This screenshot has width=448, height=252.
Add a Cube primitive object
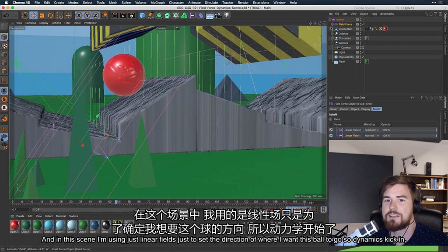[142, 15]
